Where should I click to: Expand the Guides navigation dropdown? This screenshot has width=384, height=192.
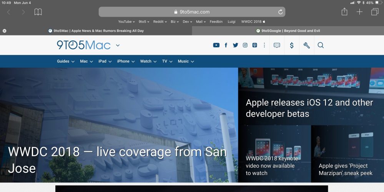[x=65, y=61]
